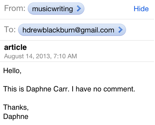Click the word 'musicwriting' in sender chip

(x=53, y=9)
